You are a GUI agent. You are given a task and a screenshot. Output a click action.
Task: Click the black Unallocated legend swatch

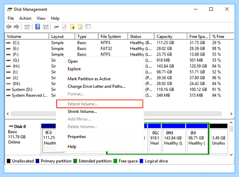click(9, 161)
